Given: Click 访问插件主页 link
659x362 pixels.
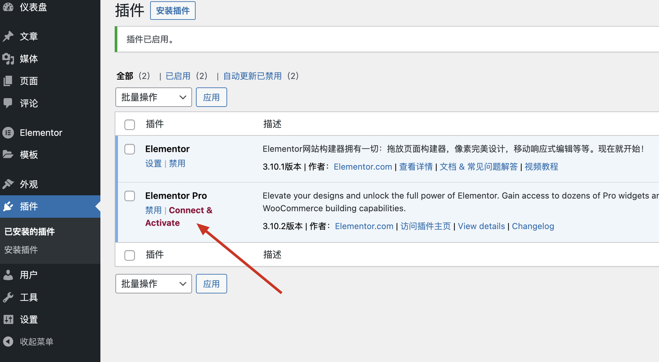Looking at the screenshot, I should click(x=426, y=226).
